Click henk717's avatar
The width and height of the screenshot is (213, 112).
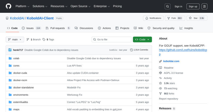[x=10, y=50]
